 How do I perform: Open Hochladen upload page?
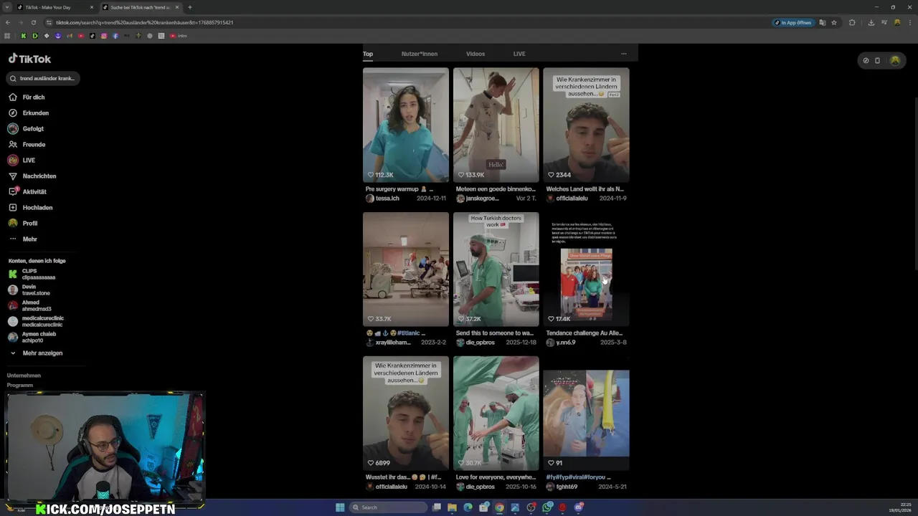point(30,207)
